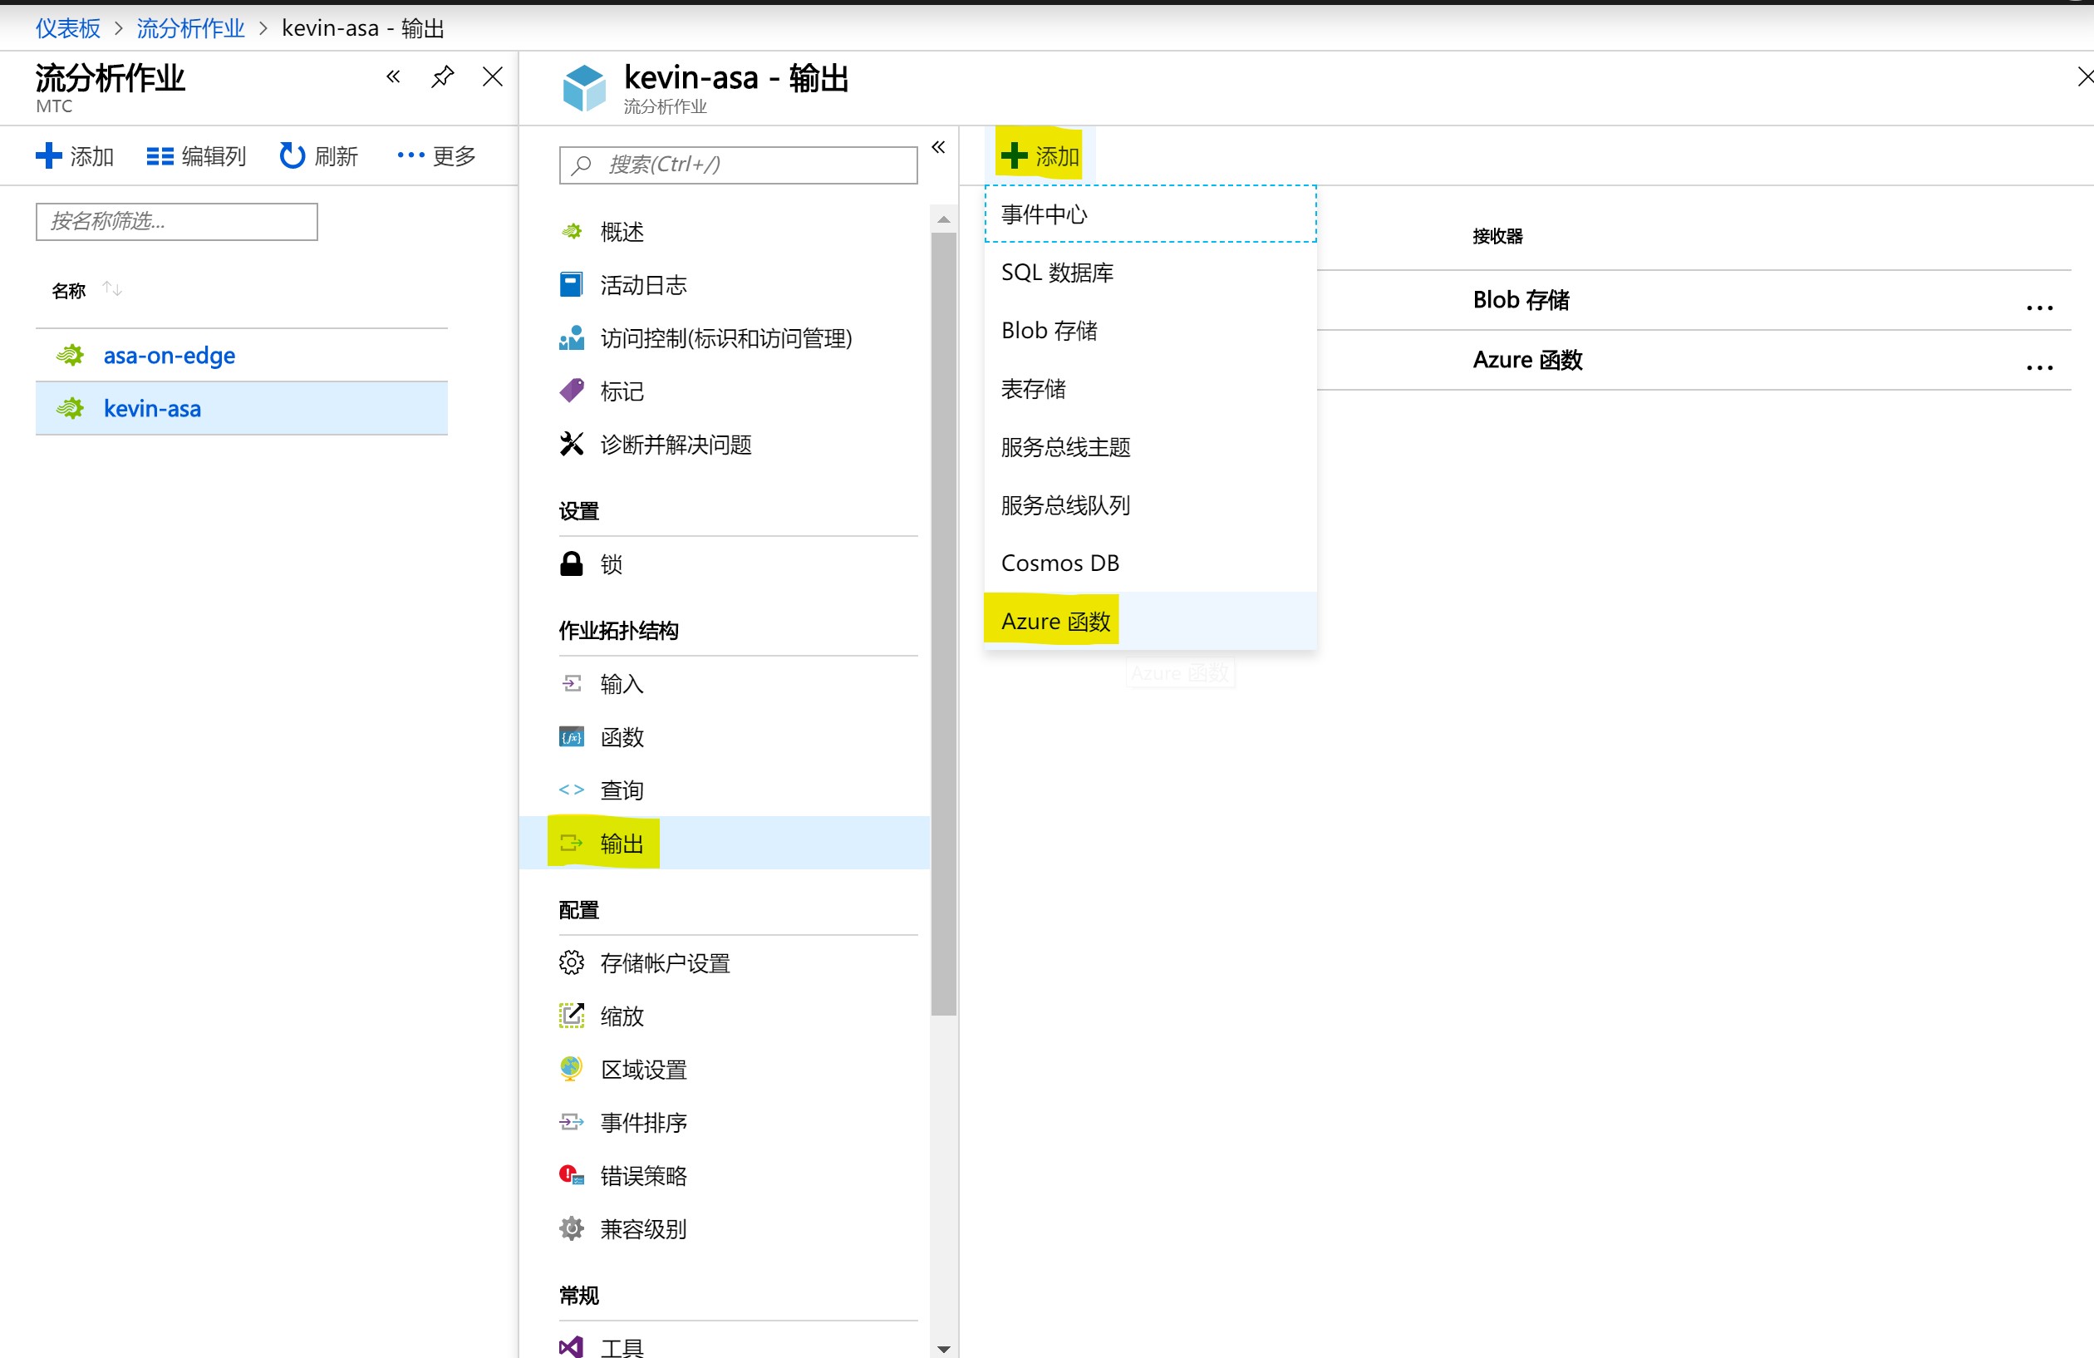Click the resource menu scrollbar thumb

pos(943,623)
